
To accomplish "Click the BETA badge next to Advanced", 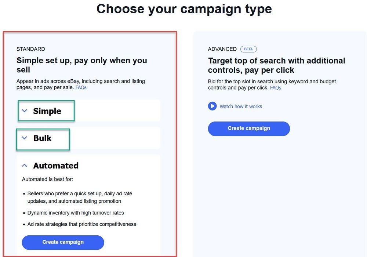I will coord(248,49).
